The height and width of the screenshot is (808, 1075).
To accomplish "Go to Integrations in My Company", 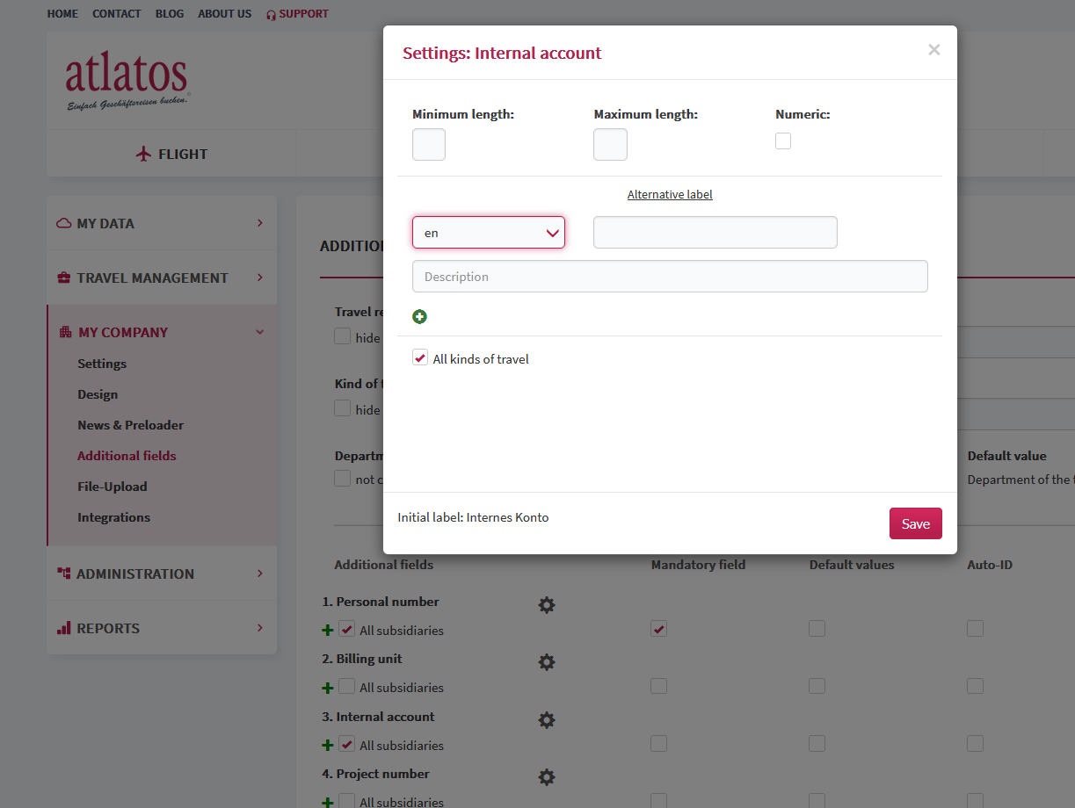I will (x=113, y=517).
